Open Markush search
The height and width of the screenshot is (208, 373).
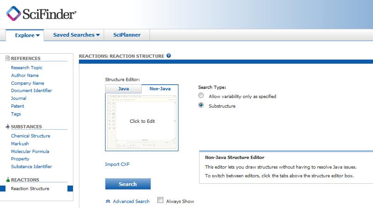coord(20,144)
